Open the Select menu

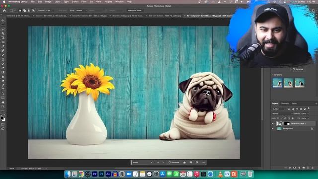coord(75,2)
